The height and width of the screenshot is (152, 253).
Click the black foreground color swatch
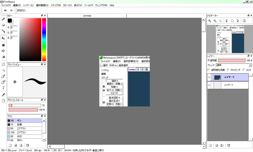tap(10, 20)
